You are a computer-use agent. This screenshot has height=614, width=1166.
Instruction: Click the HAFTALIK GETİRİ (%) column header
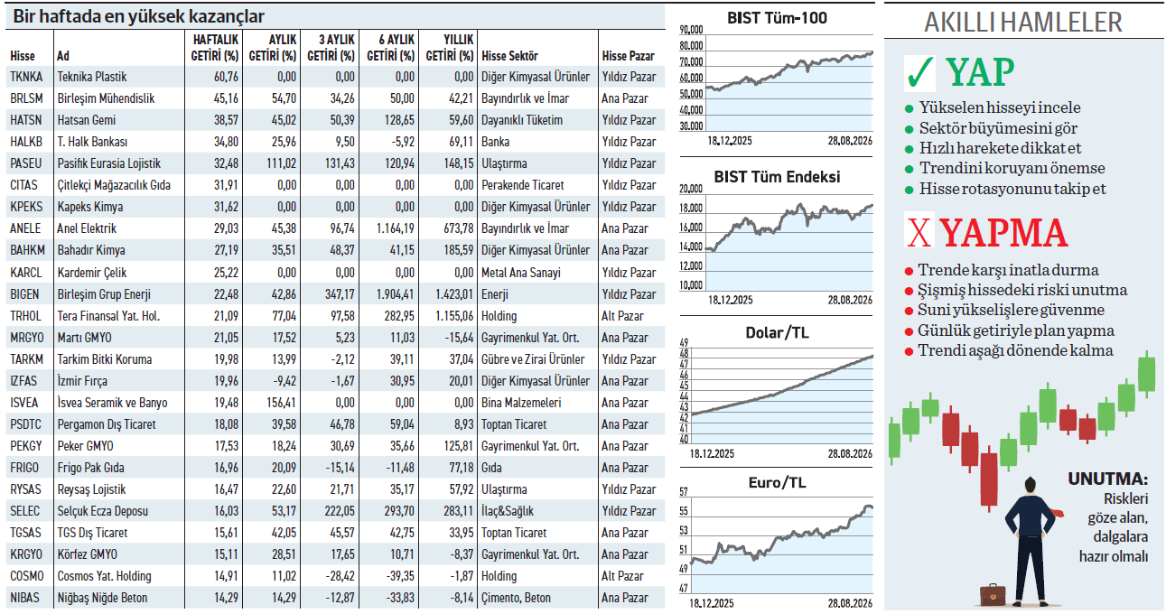click(215, 49)
